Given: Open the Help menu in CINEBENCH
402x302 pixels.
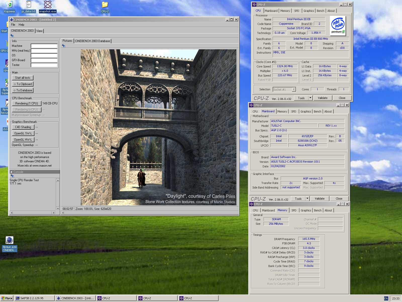Looking at the screenshot, I should click(21, 25).
